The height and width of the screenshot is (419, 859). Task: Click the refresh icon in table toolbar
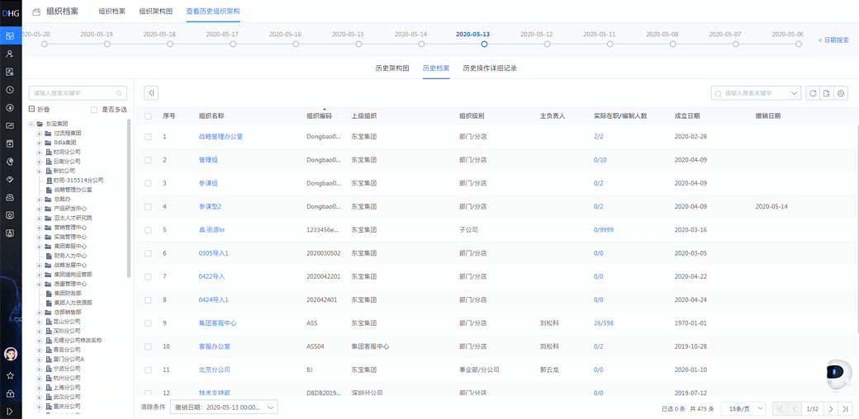pos(814,93)
